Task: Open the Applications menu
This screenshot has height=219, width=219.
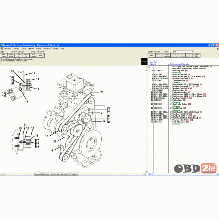Action: [x=47, y=49]
